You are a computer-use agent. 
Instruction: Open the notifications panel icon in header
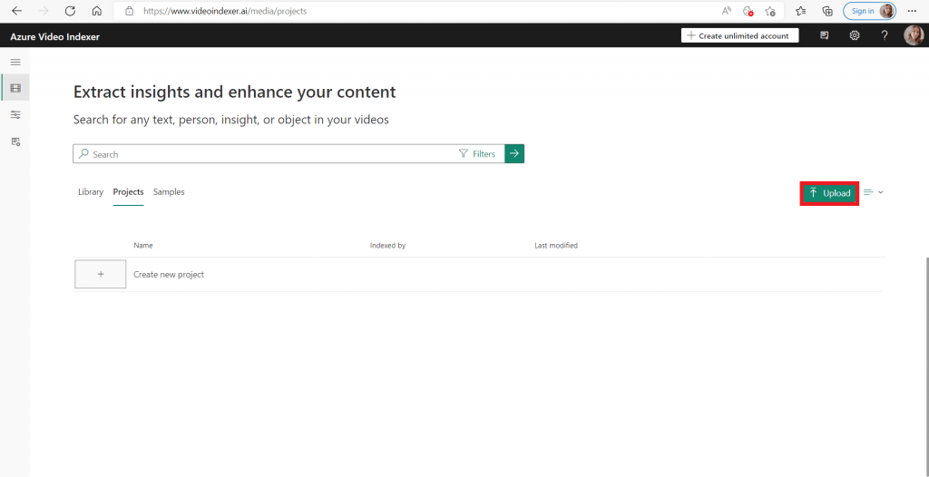coord(825,35)
